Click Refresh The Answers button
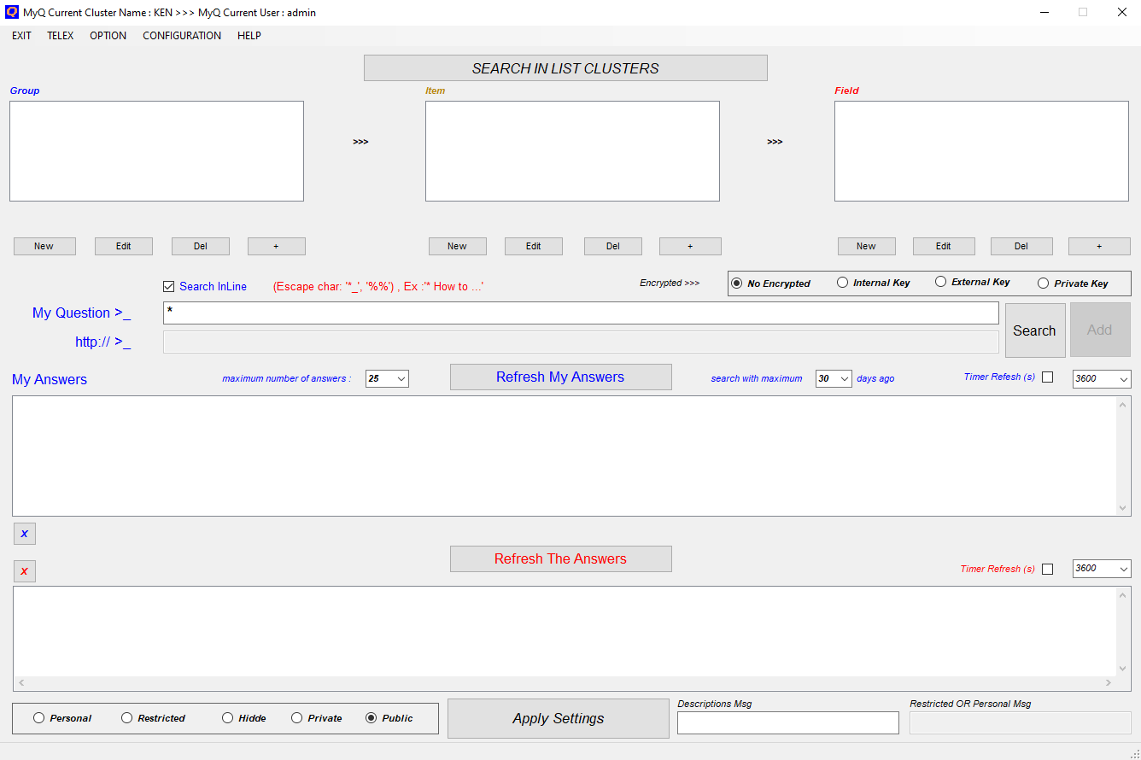 click(560, 559)
